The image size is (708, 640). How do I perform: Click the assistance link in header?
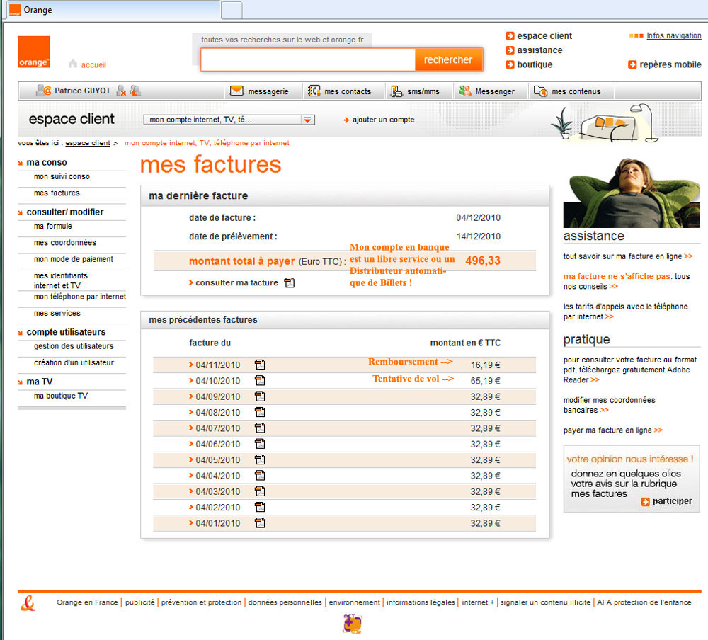(540, 50)
